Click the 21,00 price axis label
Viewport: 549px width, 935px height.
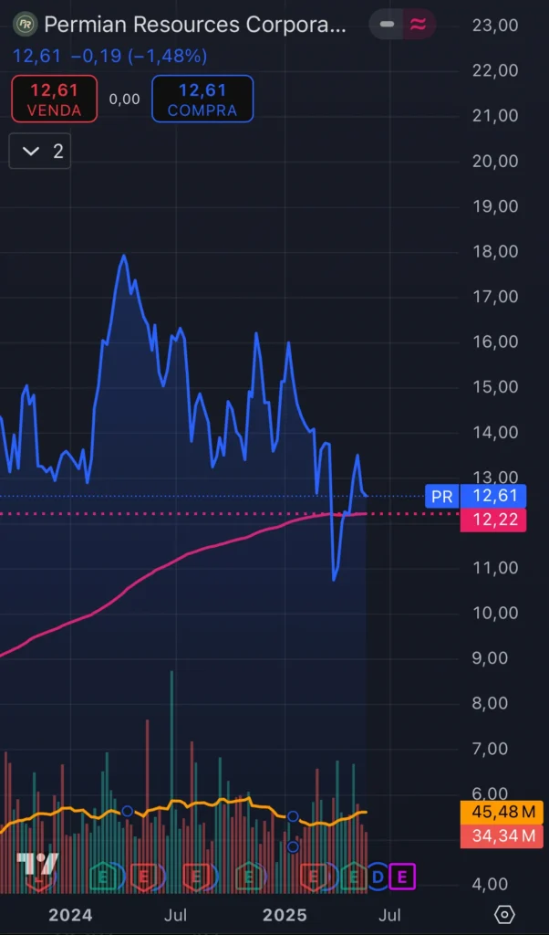495,116
